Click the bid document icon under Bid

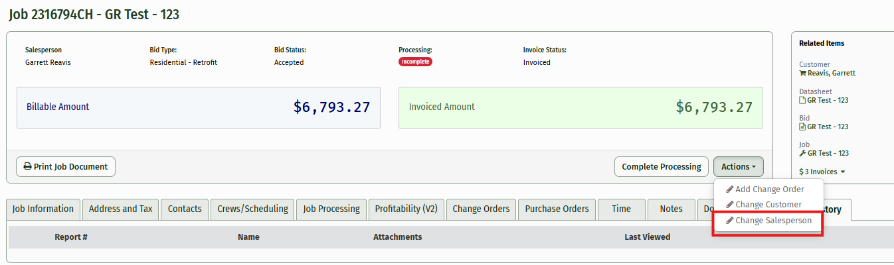[802, 127]
